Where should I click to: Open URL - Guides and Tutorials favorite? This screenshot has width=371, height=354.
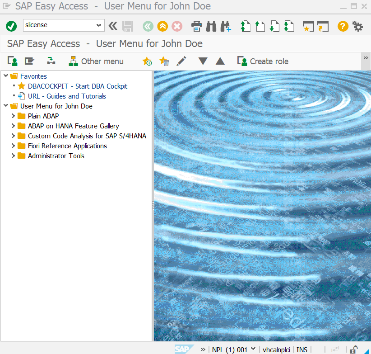[x=67, y=96]
